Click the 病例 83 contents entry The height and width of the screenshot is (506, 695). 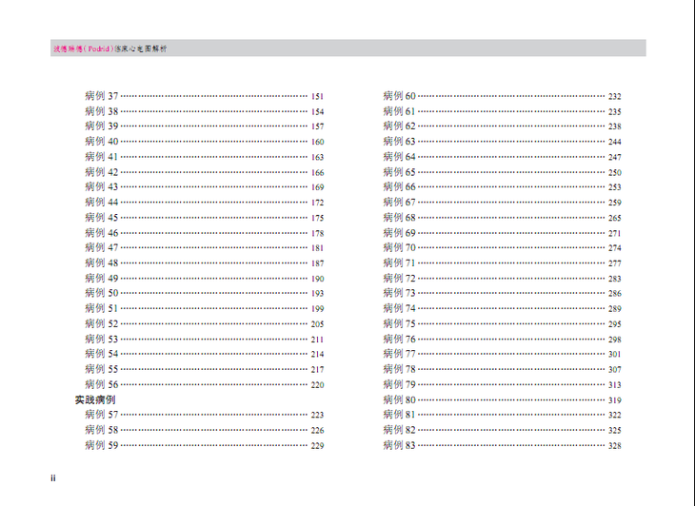pos(400,446)
